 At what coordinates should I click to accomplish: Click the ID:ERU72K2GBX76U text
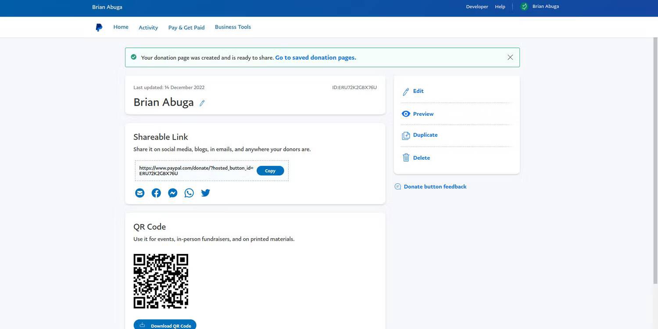click(x=354, y=87)
